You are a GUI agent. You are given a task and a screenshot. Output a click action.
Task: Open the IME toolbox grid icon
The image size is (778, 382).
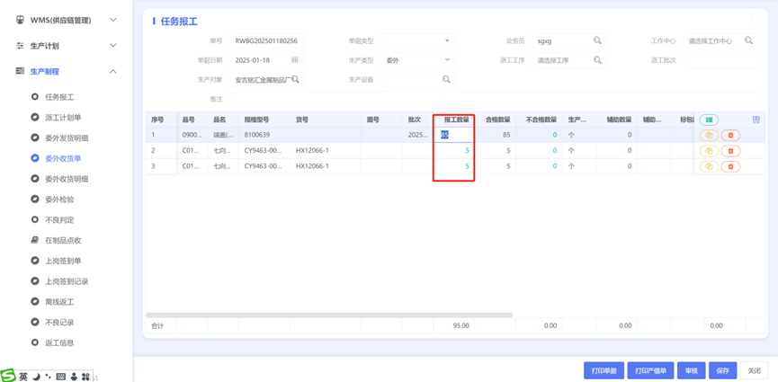[85, 377]
